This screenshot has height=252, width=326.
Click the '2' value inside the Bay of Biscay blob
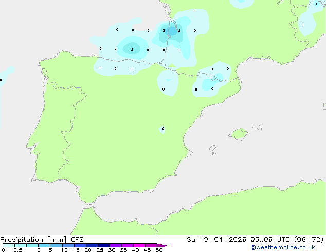132,50
